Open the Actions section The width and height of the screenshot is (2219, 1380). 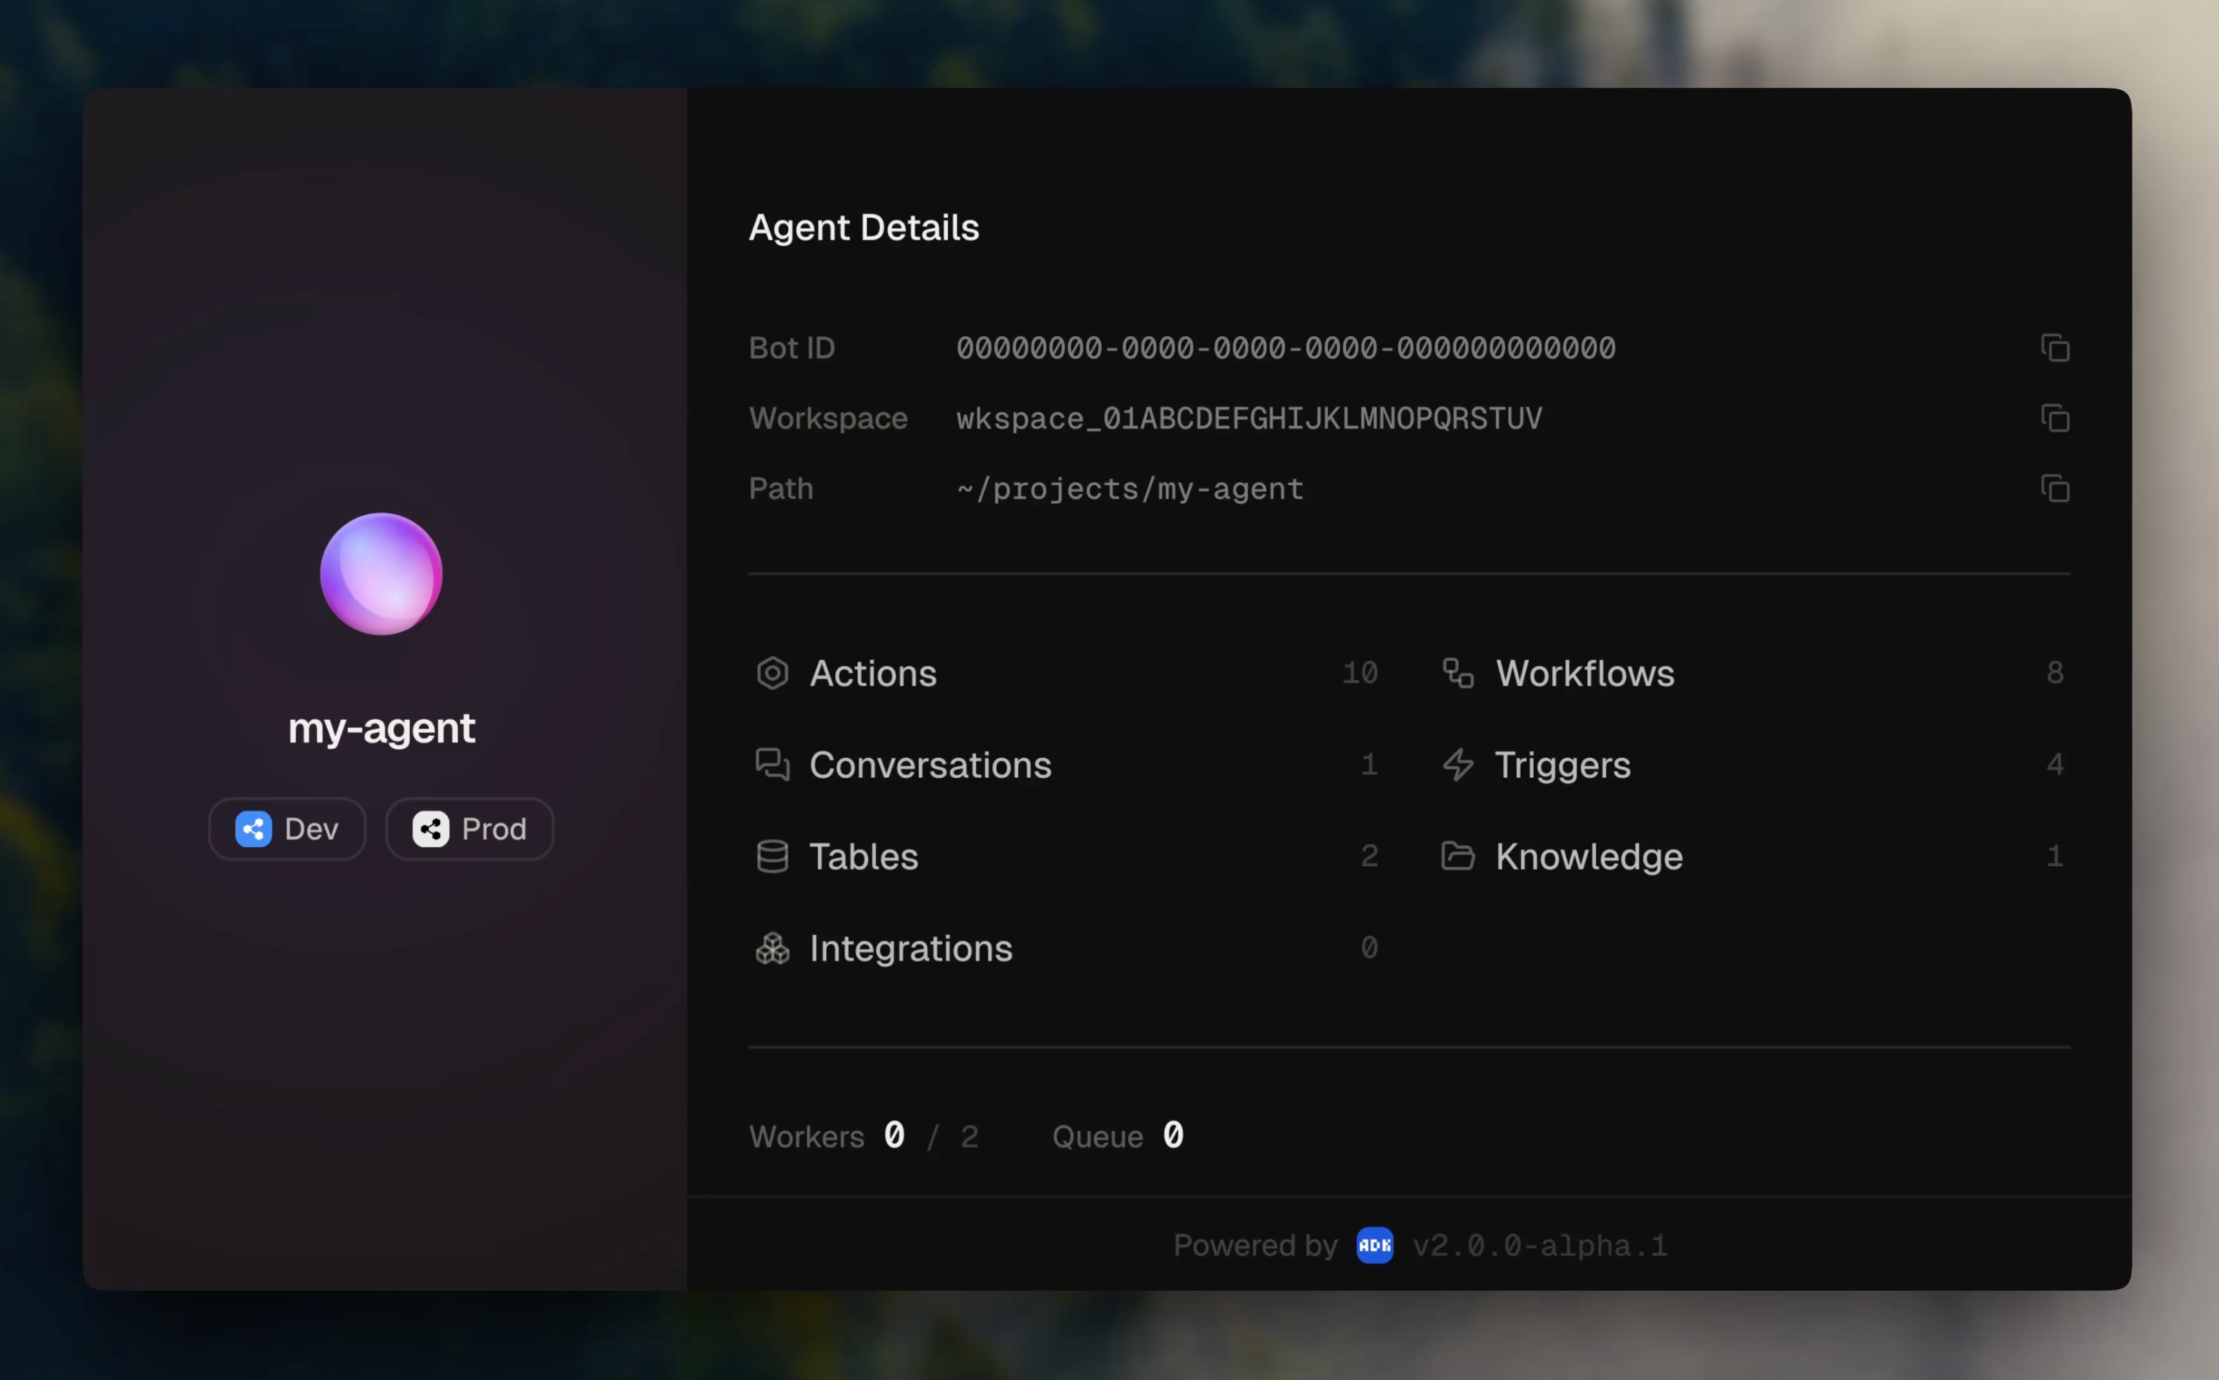[1067, 673]
